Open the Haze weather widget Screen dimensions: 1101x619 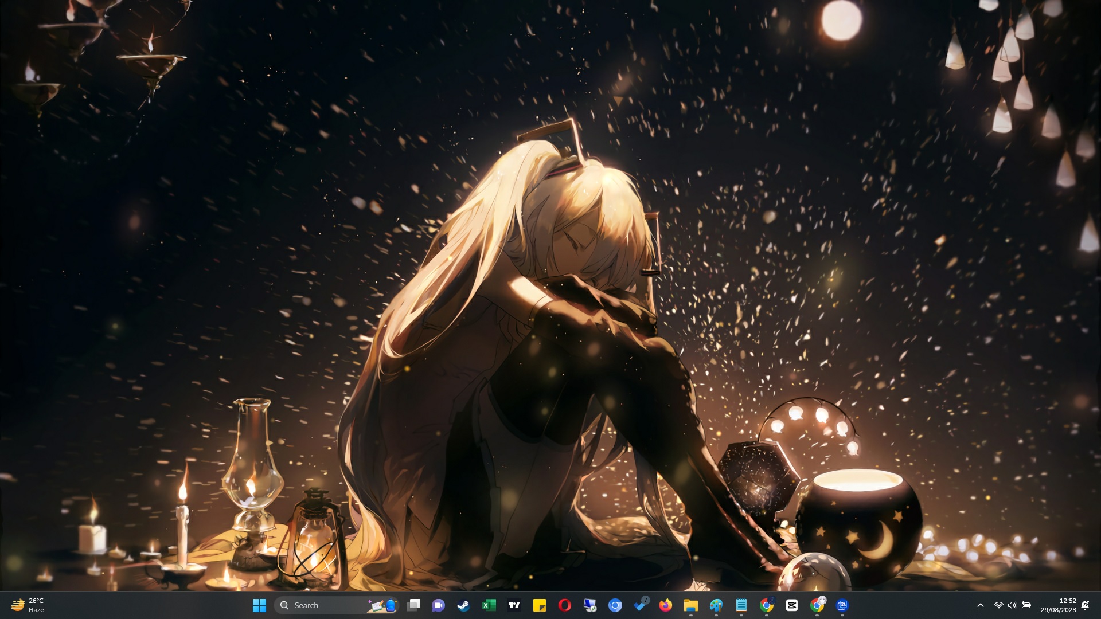pos(28,605)
